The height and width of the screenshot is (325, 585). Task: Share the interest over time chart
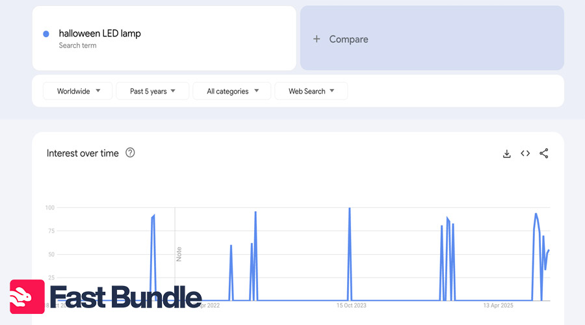(x=544, y=153)
